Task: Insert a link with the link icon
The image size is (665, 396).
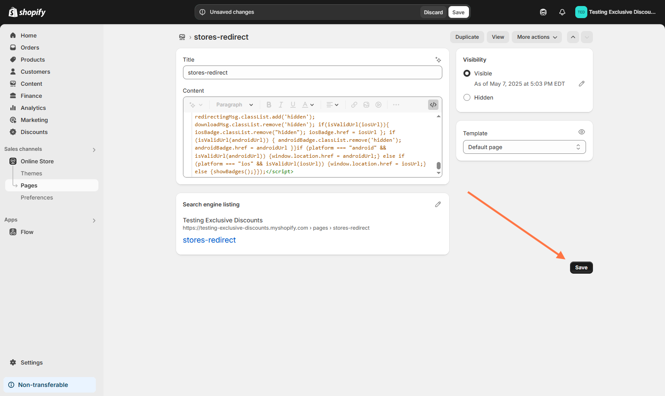Action: (354, 105)
